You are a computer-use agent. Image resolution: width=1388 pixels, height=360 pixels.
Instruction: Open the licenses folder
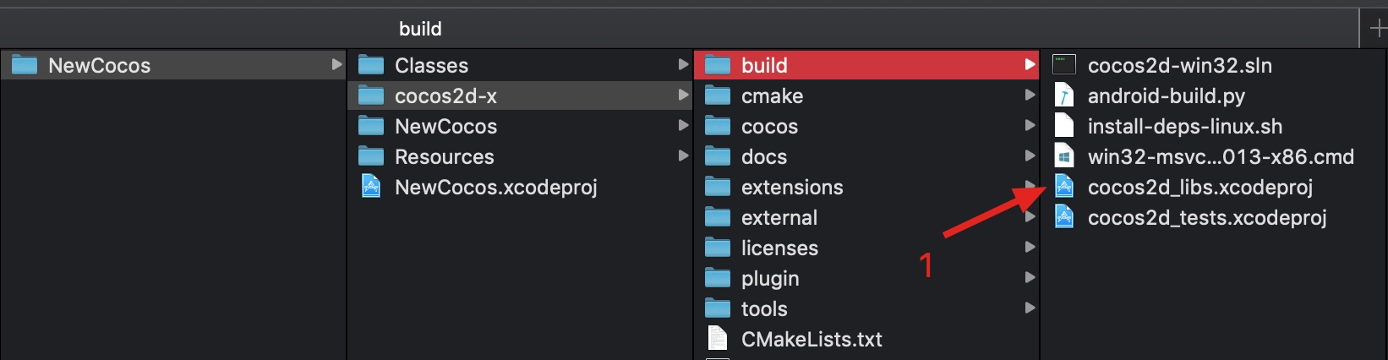[779, 248]
